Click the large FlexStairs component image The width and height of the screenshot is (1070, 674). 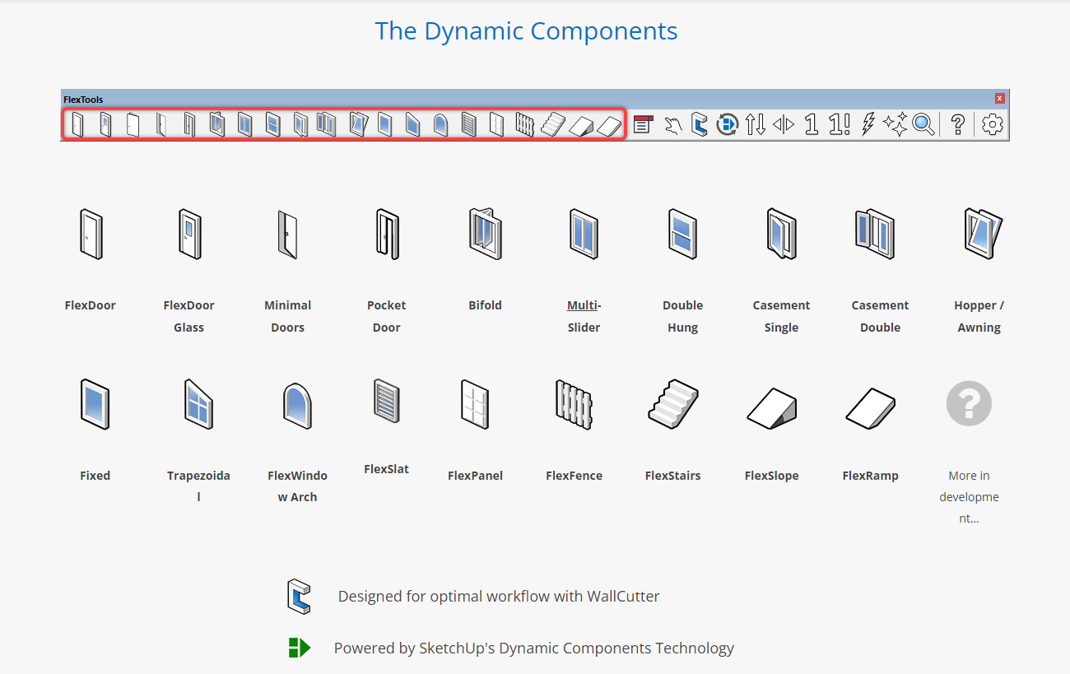tap(673, 404)
